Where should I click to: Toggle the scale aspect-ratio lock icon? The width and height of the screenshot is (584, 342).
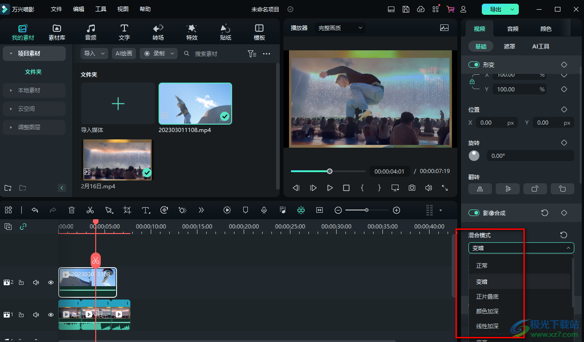tap(472, 82)
